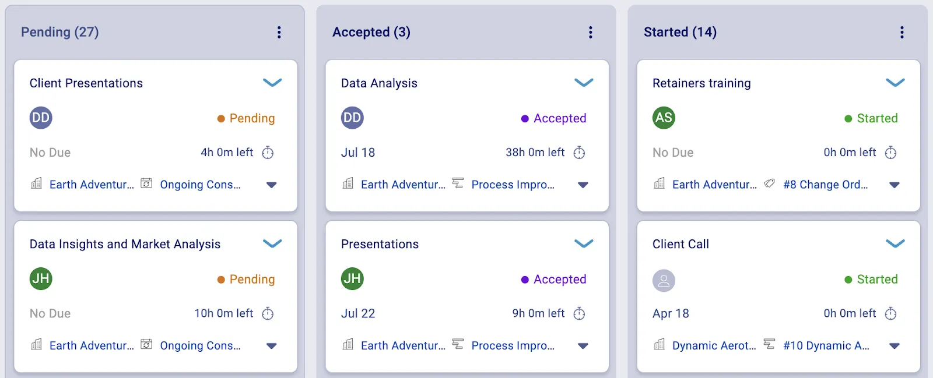
Task: Expand the Client Presentations card chevron
Action: pyautogui.click(x=272, y=83)
